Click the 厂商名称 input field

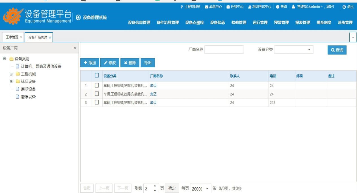tap(224, 50)
